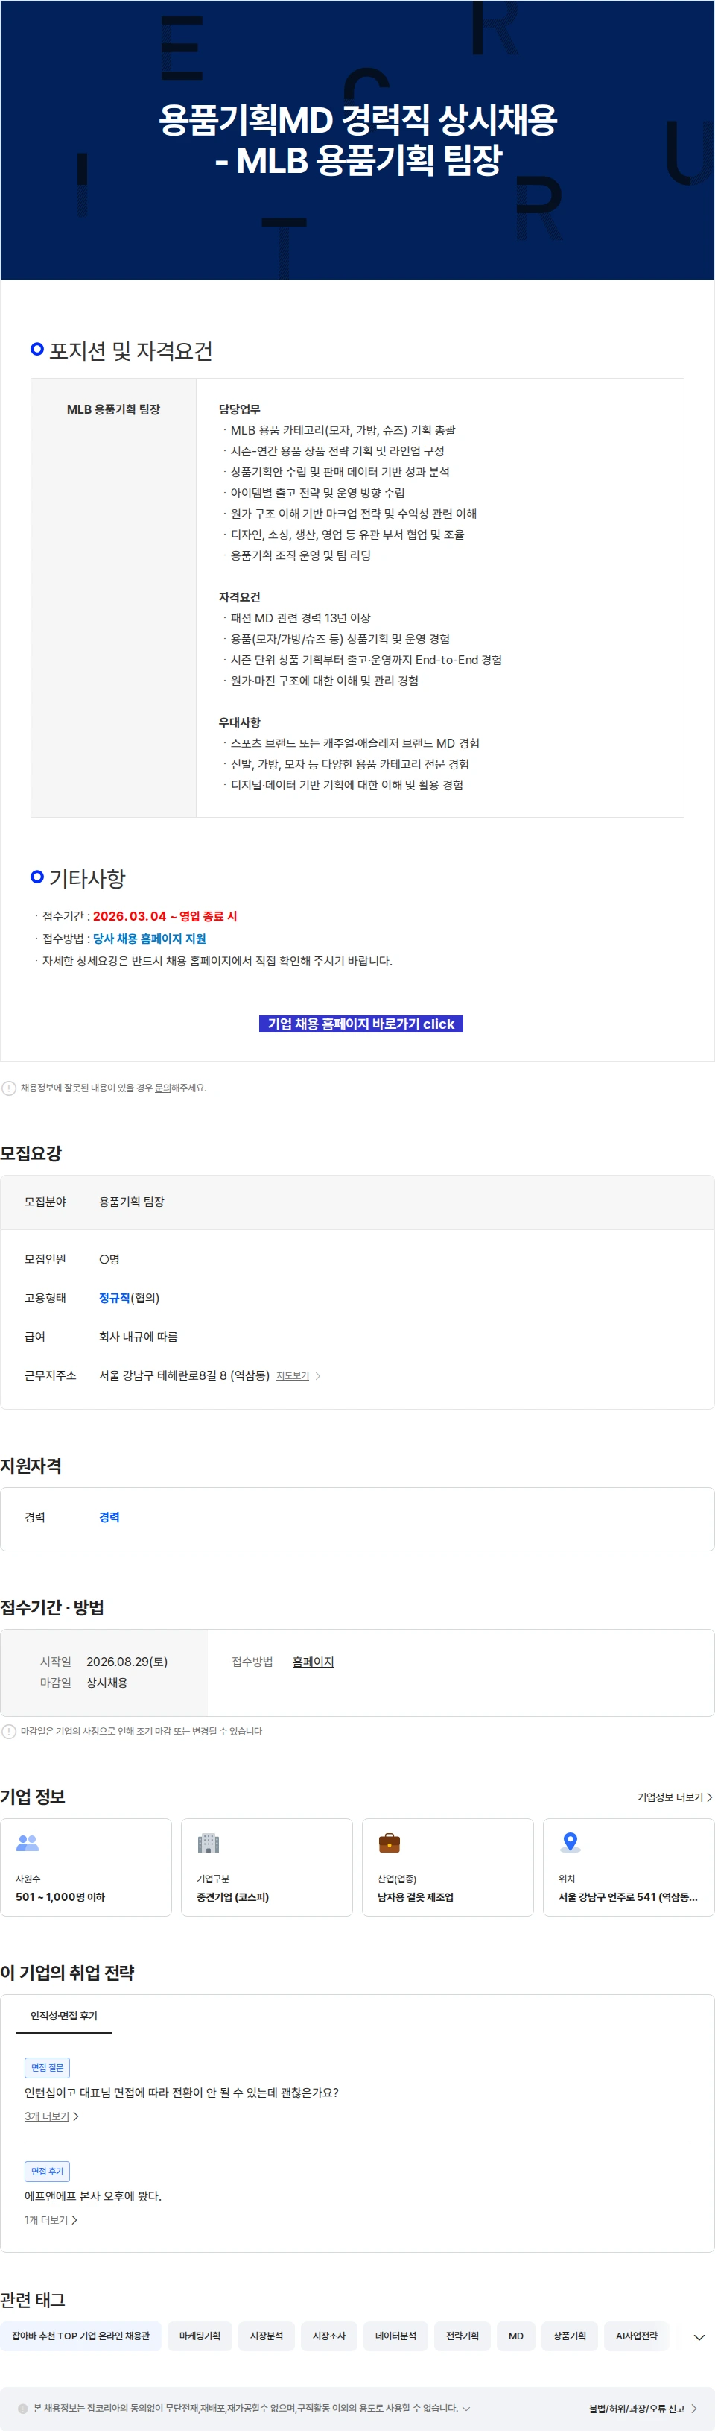Click the 남자용 겉옷 제조업 card
Screen dimensions: 715x2431
pos(448,1867)
